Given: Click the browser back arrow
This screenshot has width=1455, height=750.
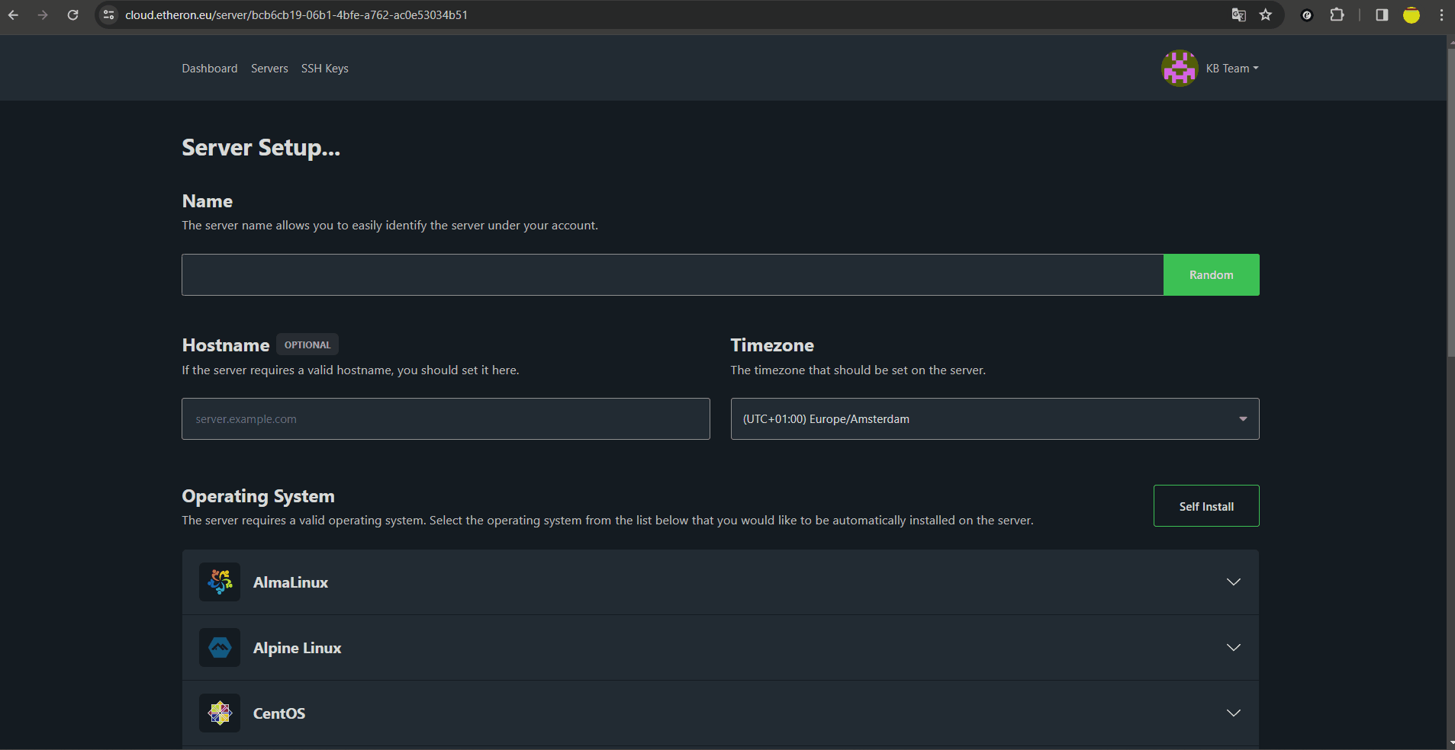Looking at the screenshot, I should click(14, 15).
